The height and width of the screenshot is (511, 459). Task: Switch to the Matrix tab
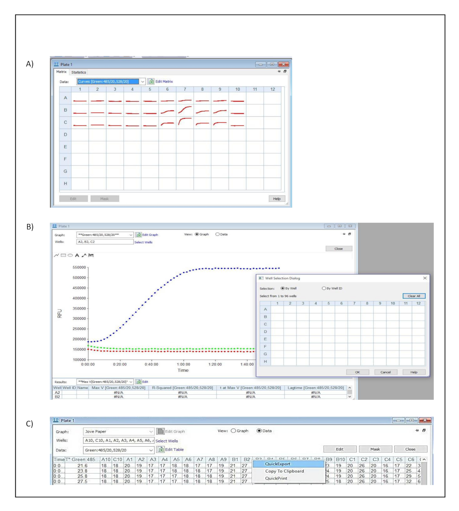[x=61, y=72]
